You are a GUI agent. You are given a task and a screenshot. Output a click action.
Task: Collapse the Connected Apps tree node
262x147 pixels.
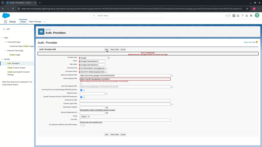[x=5, y=42]
